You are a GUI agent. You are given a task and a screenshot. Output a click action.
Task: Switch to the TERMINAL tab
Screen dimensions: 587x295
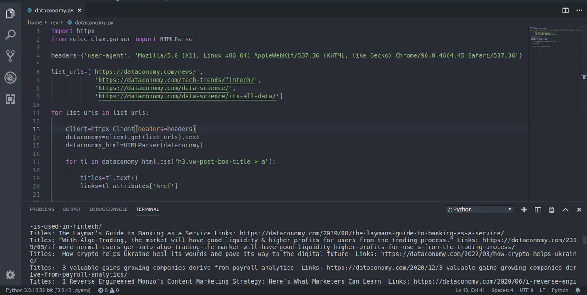[147, 209]
